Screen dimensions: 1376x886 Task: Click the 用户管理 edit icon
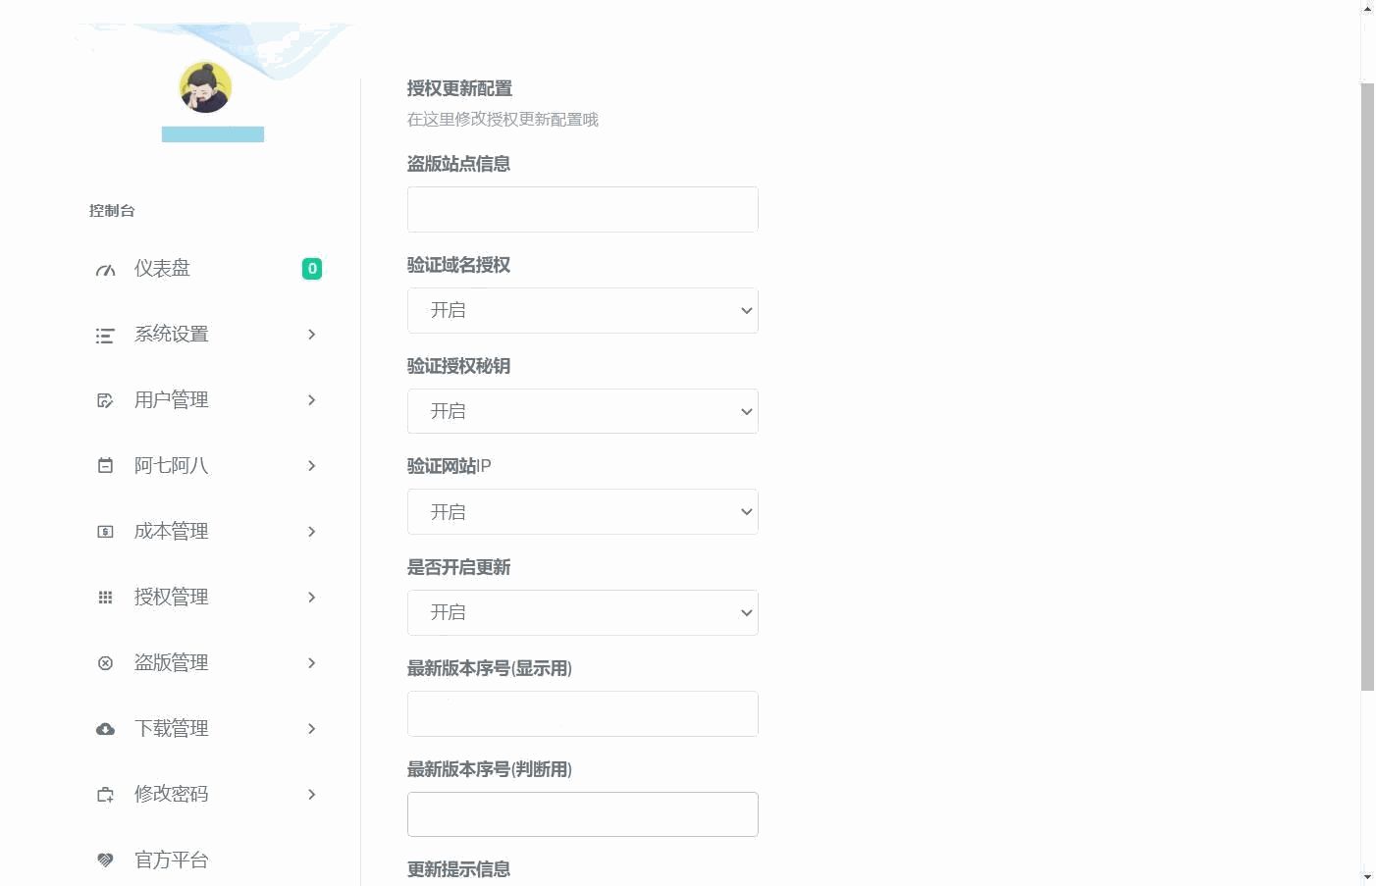pyautogui.click(x=105, y=400)
